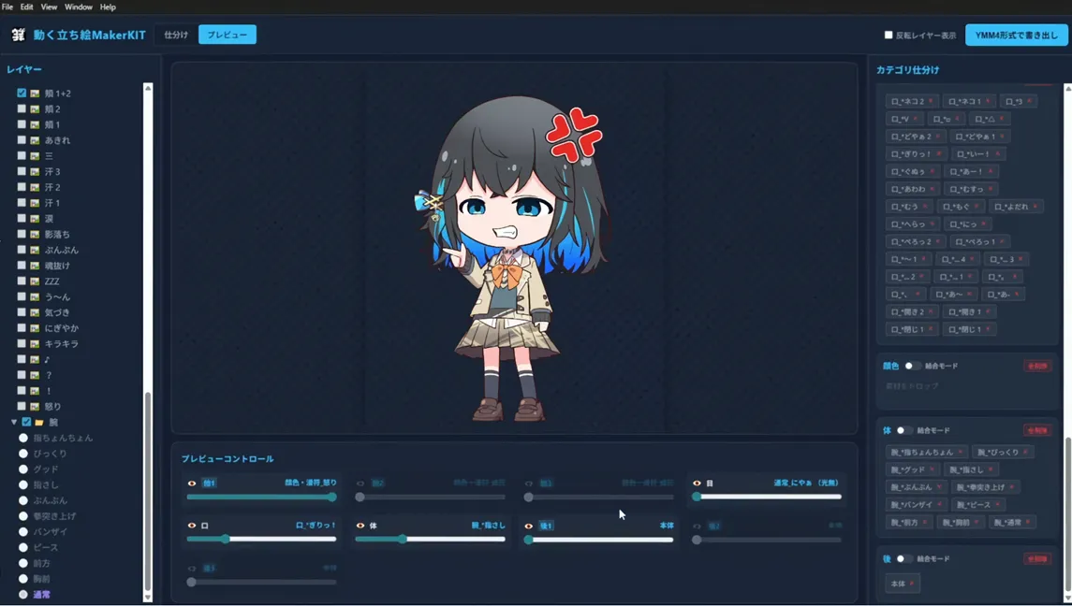Open the File menu
Image resolution: width=1072 pixels, height=606 pixels.
7,7
